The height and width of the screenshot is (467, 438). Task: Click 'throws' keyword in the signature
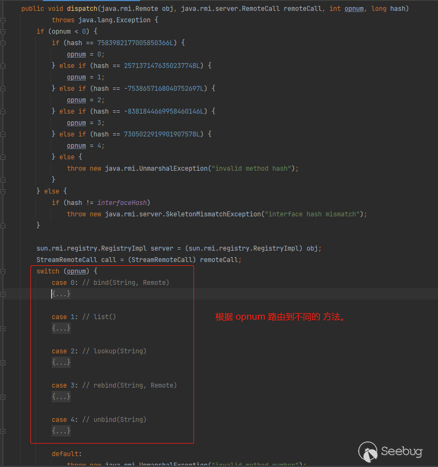pos(63,20)
